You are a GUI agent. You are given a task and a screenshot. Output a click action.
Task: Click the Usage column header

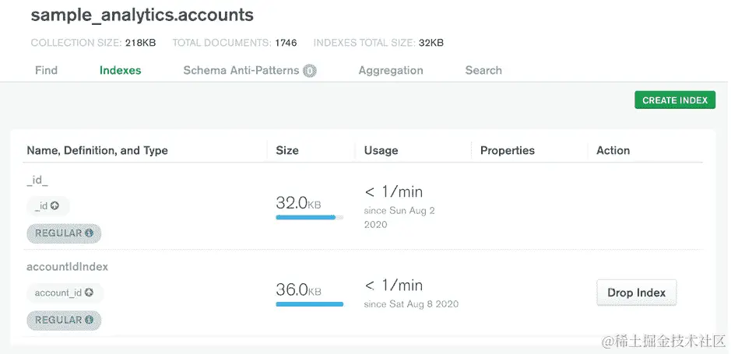coord(381,150)
